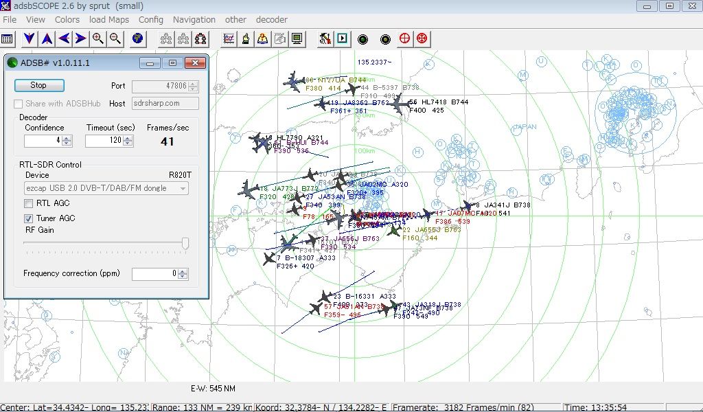Increase Confidence with the up stepper
The width and height of the screenshot is (703, 412).
tap(65, 137)
